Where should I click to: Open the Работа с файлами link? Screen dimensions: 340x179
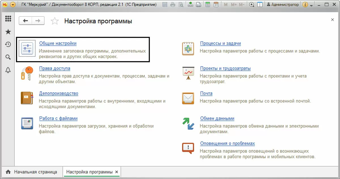coord(58,118)
